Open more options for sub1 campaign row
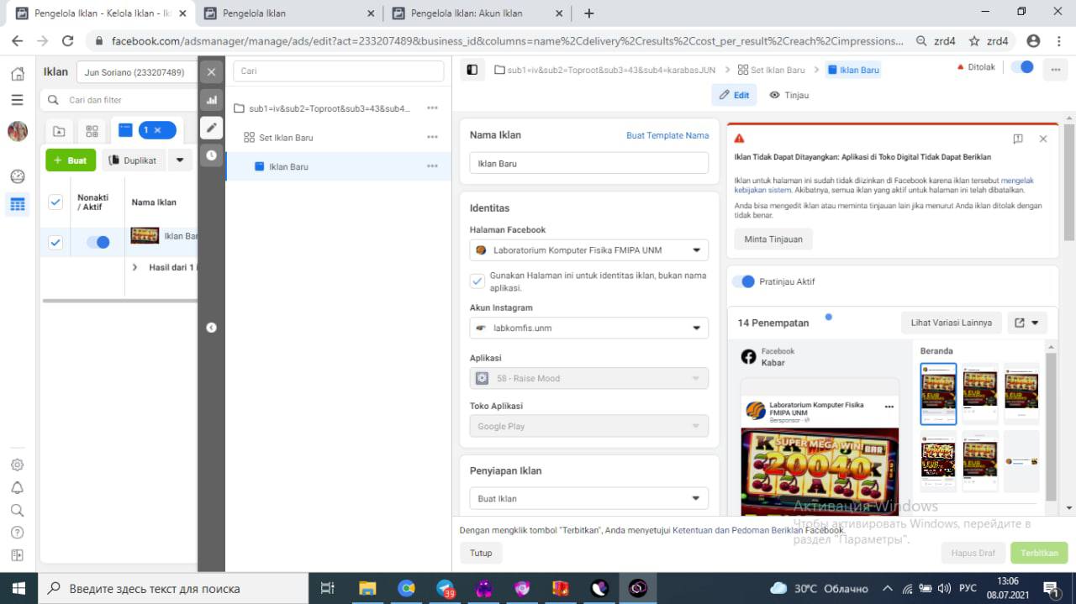1076x604 pixels. [x=432, y=108]
